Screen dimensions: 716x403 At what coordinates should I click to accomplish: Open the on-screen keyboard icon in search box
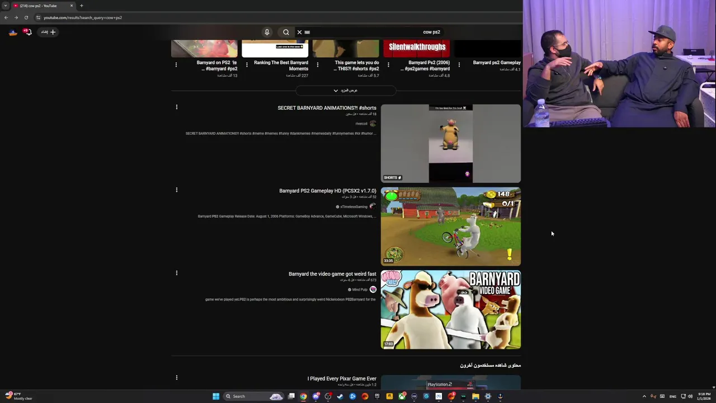pos(307,32)
